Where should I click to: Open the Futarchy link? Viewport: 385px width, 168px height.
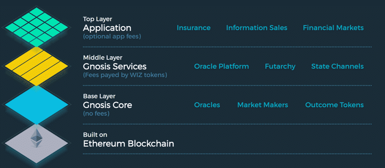click(280, 67)
